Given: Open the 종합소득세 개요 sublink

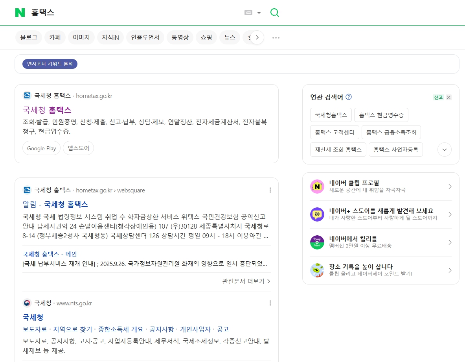Looking at the screenshot, I should click(x=121, y=329).
